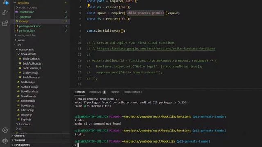Open BookGeneral.js file

(x=32, y=68)
